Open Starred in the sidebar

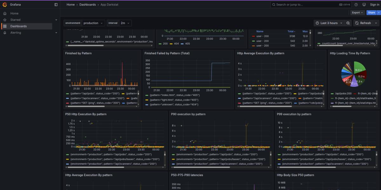15,20
